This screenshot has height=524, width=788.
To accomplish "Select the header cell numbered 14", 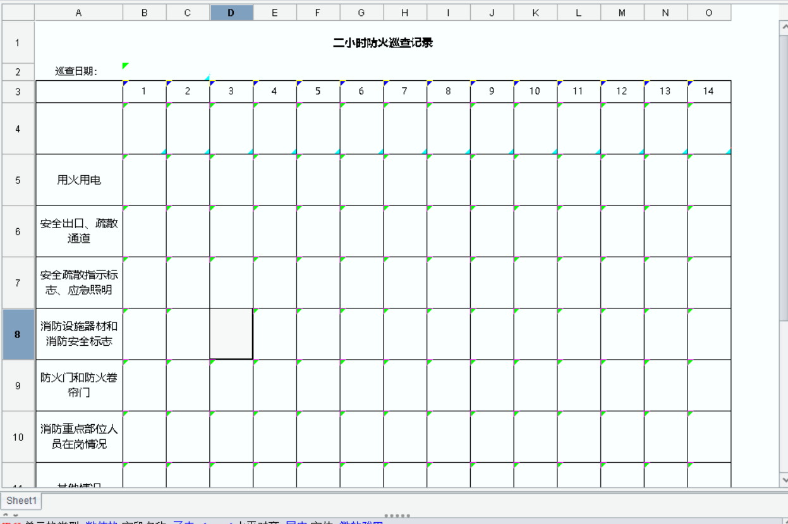I will tap(709, 92).
